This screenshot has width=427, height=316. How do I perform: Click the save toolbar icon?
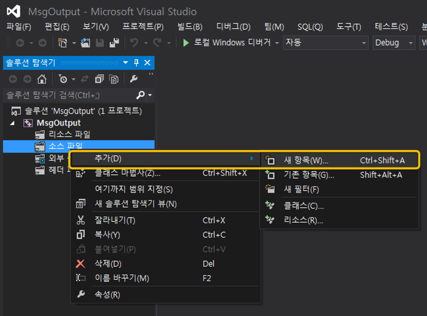[100, 43]
